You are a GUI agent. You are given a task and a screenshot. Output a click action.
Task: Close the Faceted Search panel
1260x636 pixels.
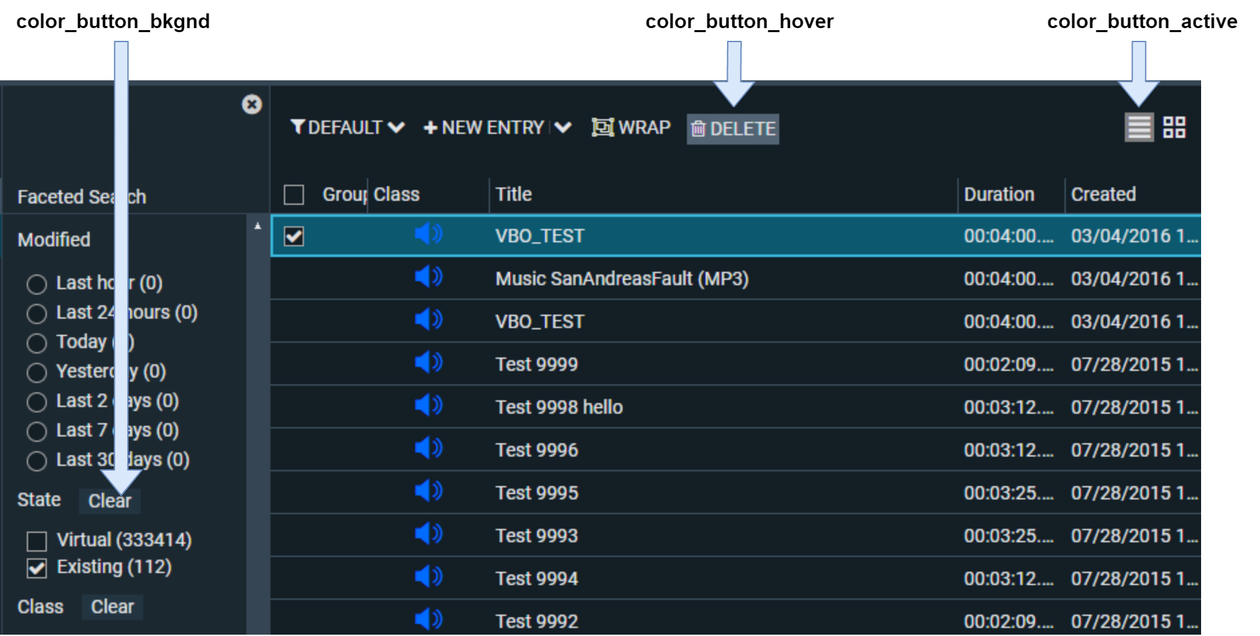pyautogui.click(x=252, y=104)
